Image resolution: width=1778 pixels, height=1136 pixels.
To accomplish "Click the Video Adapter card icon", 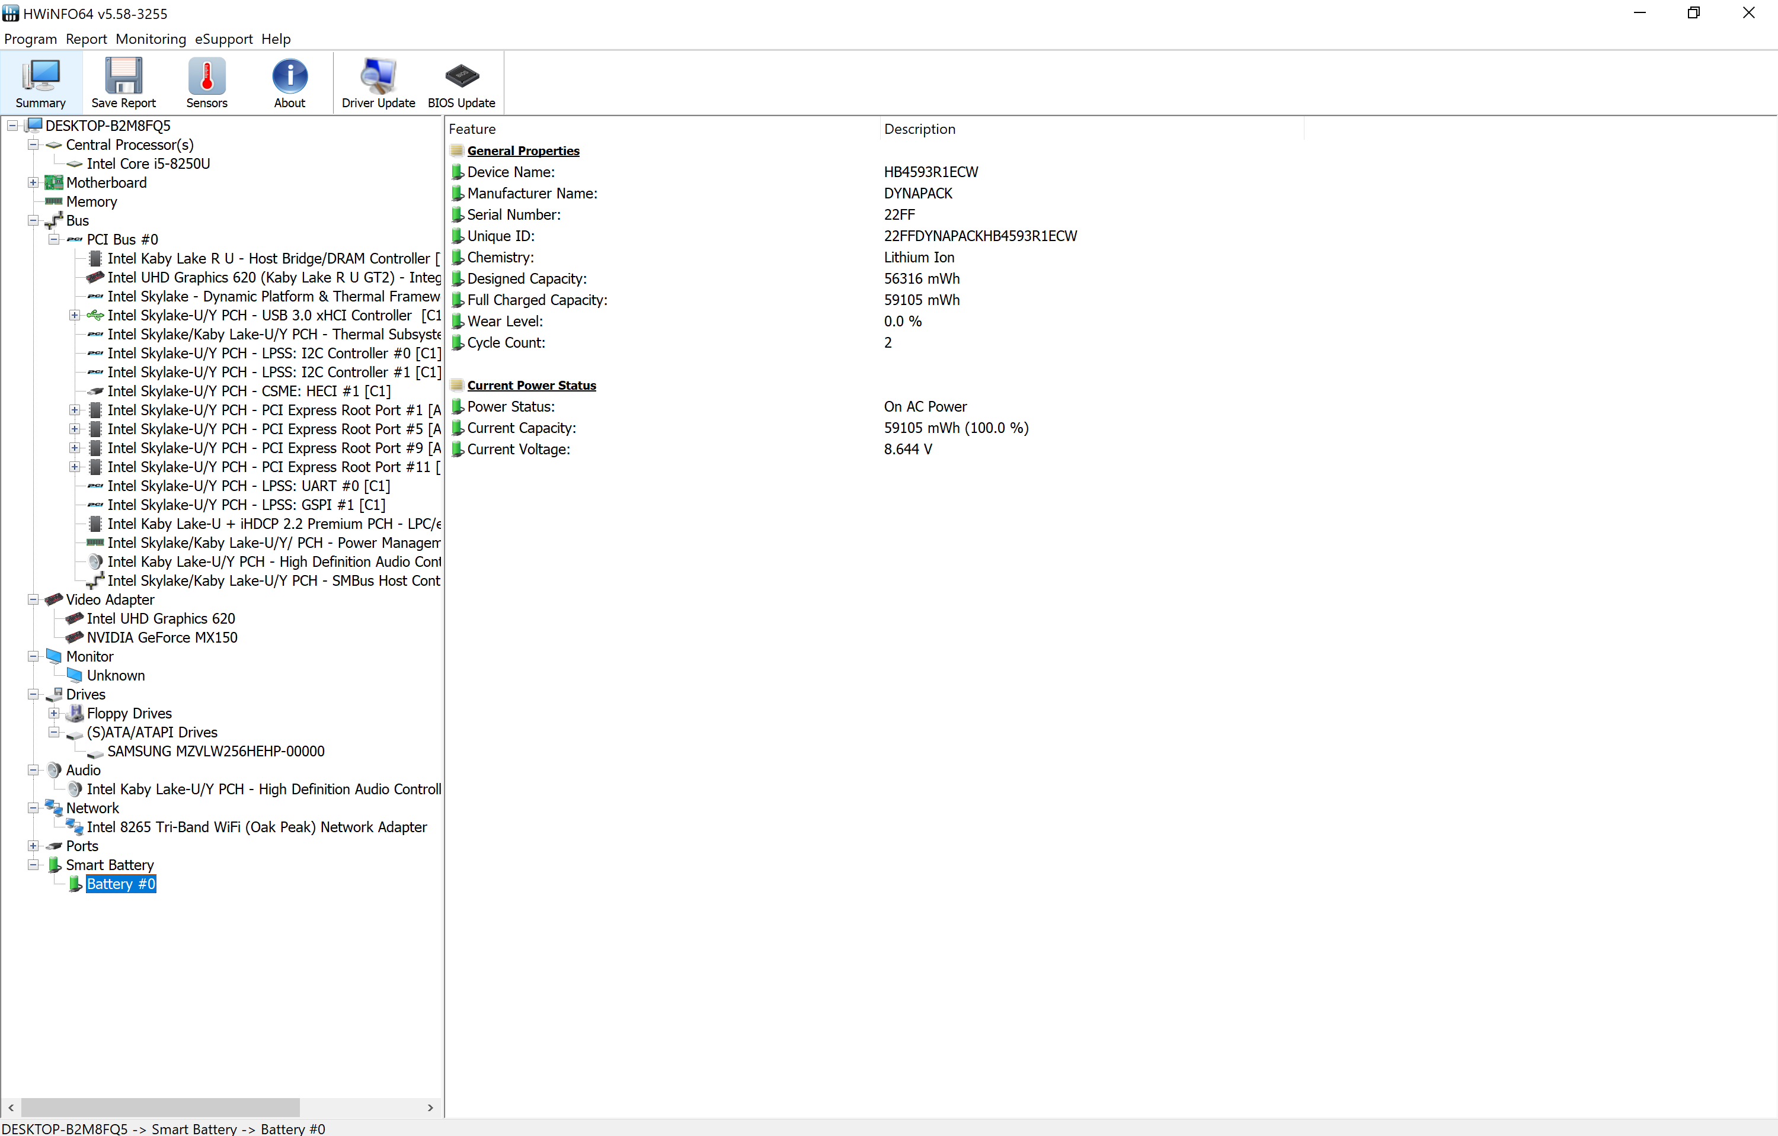I will (x=54, y=600).
